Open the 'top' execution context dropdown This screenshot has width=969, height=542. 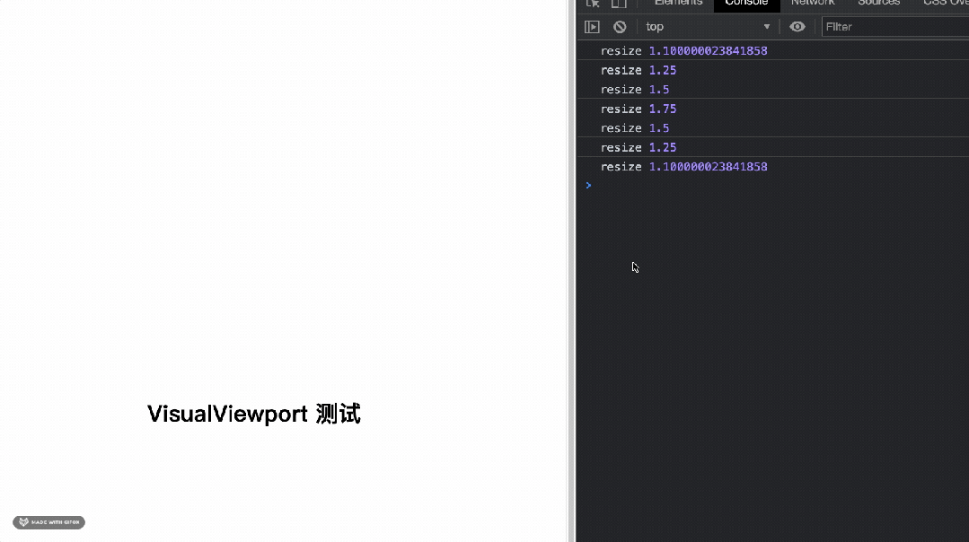tap(655, 26)
